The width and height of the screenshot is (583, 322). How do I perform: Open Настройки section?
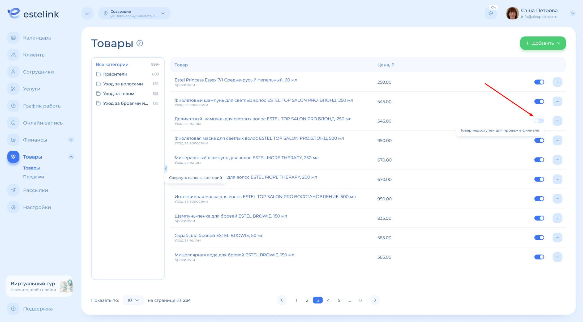(x=37, y=207)
